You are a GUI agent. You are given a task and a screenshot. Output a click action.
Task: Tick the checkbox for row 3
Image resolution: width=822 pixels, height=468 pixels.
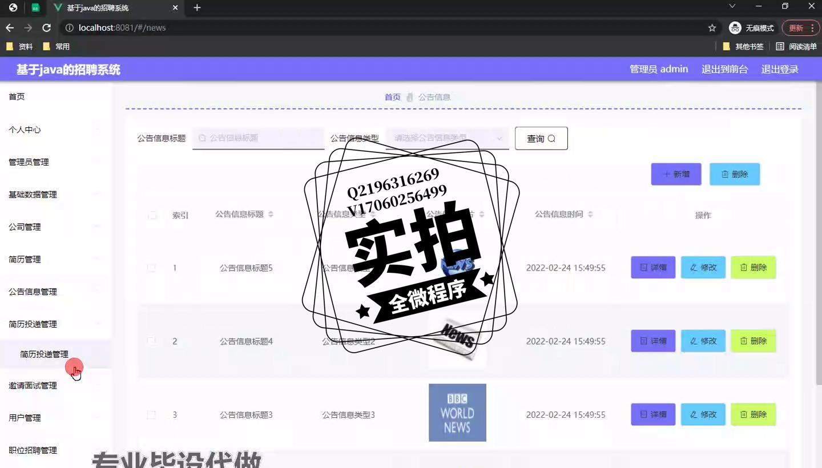tap(151, 415)
